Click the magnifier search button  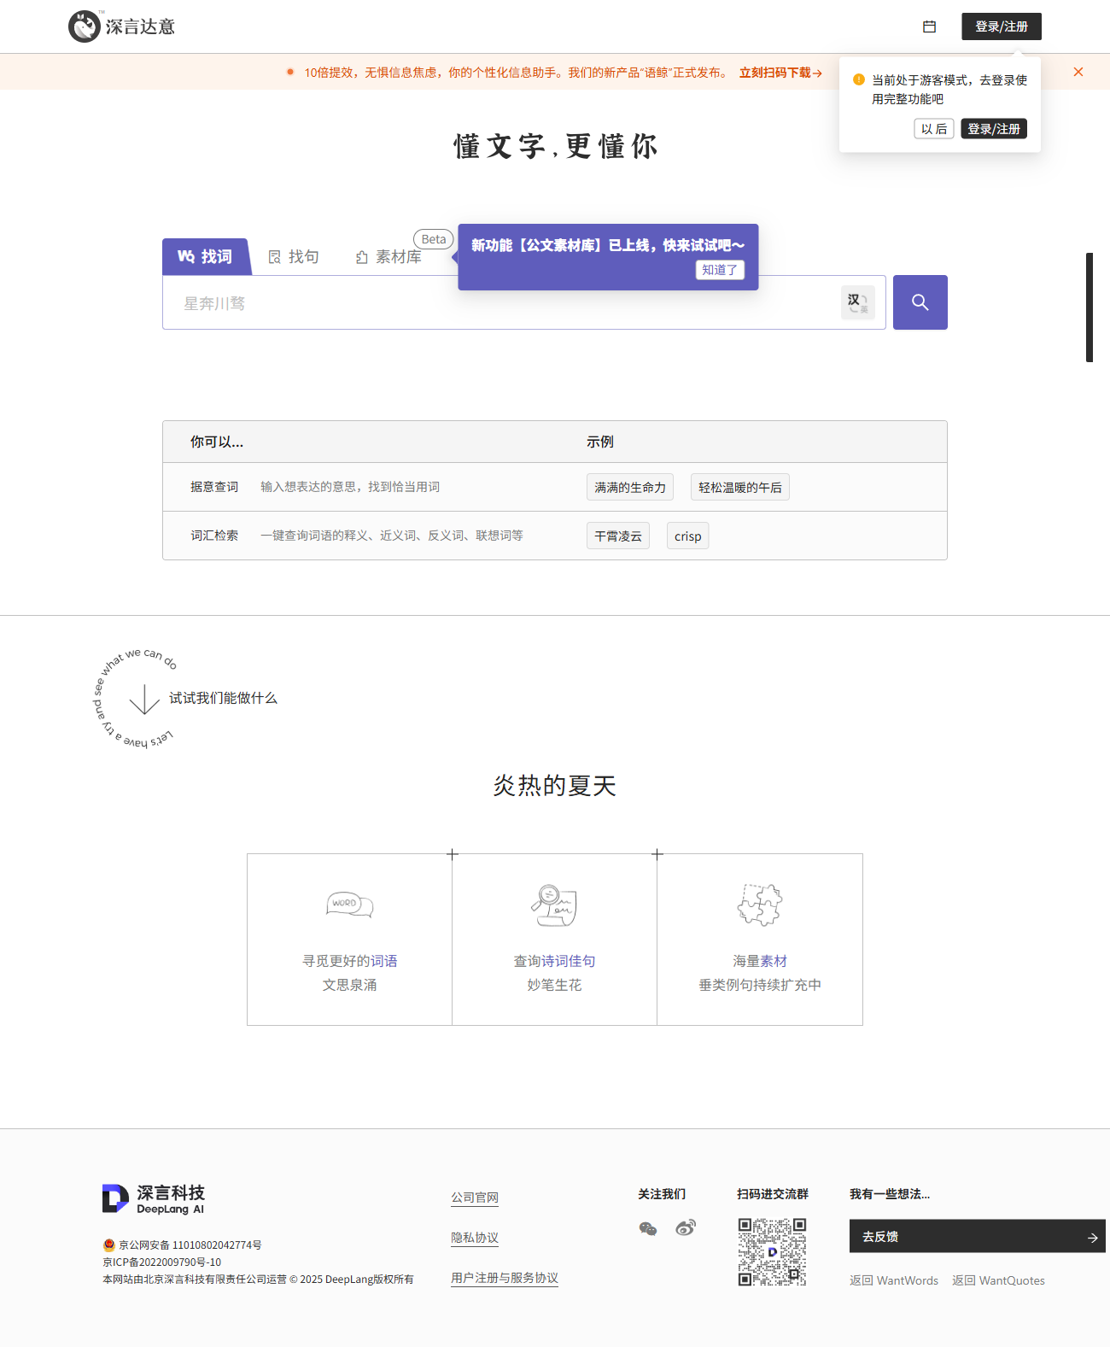pyautogui.click(x=920, y=302)
